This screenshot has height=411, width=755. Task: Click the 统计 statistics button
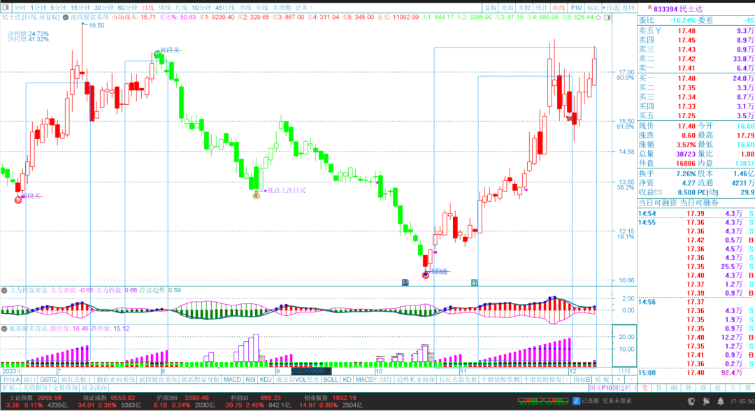(541, 8)
